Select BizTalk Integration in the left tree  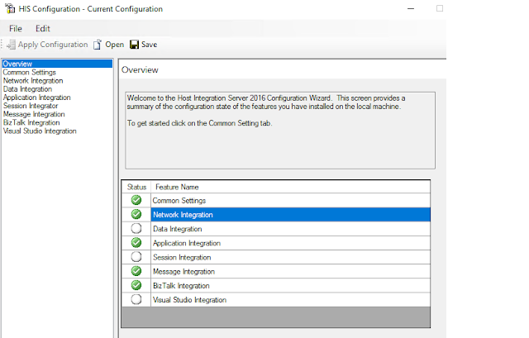coord(31,122)
